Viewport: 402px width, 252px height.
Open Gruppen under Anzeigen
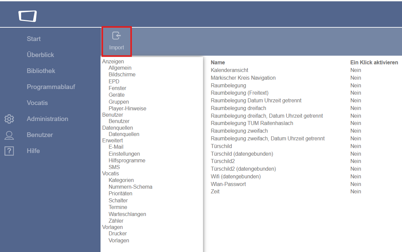(119, 102)
